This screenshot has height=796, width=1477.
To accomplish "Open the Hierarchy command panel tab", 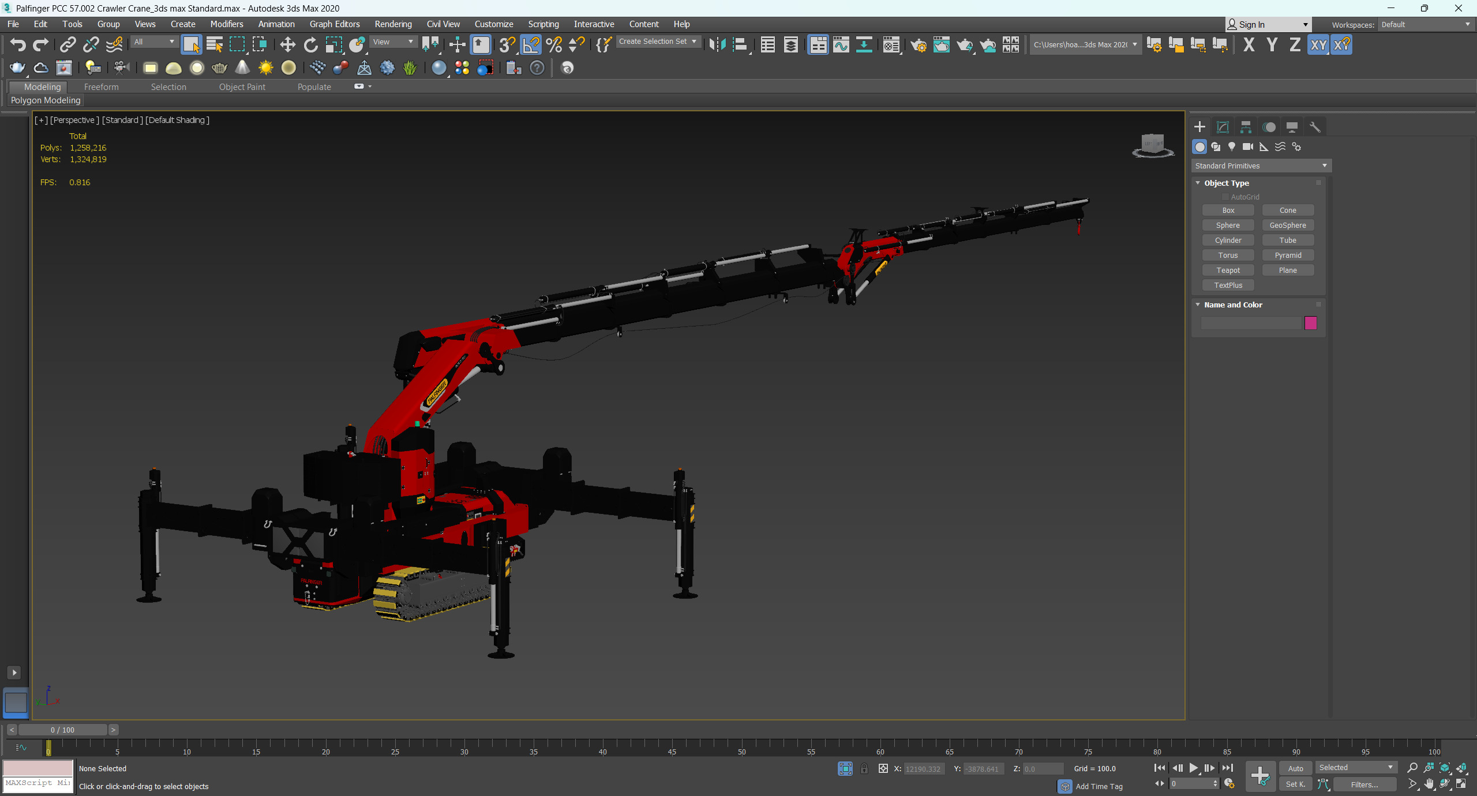I will point(1246,127).
